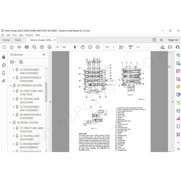181x181 pixels.
Task: Open the Sign menu
Action: [x=21, y=35]
